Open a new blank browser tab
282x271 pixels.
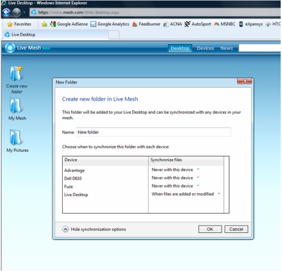pos(114,35)
